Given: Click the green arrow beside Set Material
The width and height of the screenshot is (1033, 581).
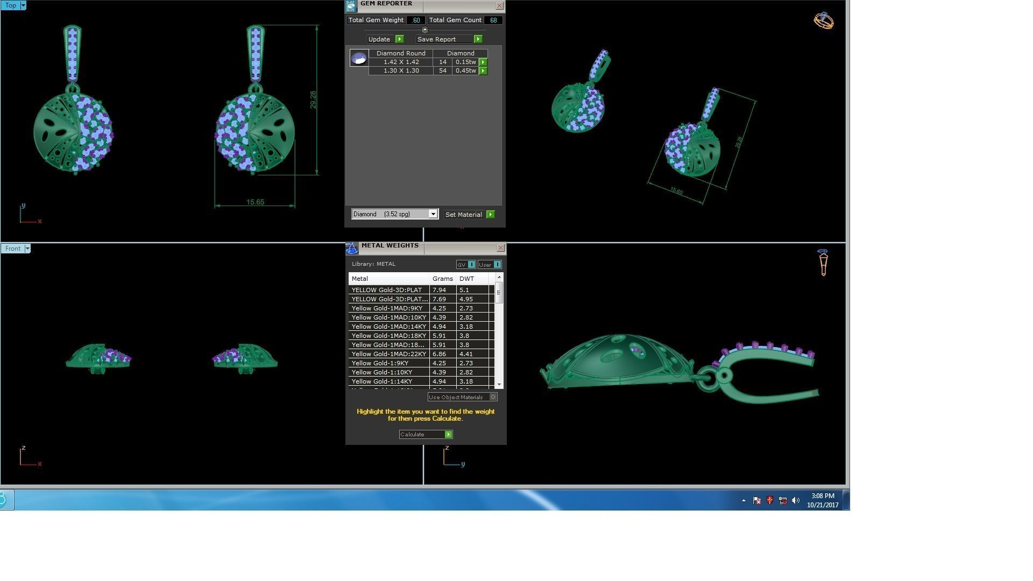Looking at the screenshot, I should click(490, 215).
